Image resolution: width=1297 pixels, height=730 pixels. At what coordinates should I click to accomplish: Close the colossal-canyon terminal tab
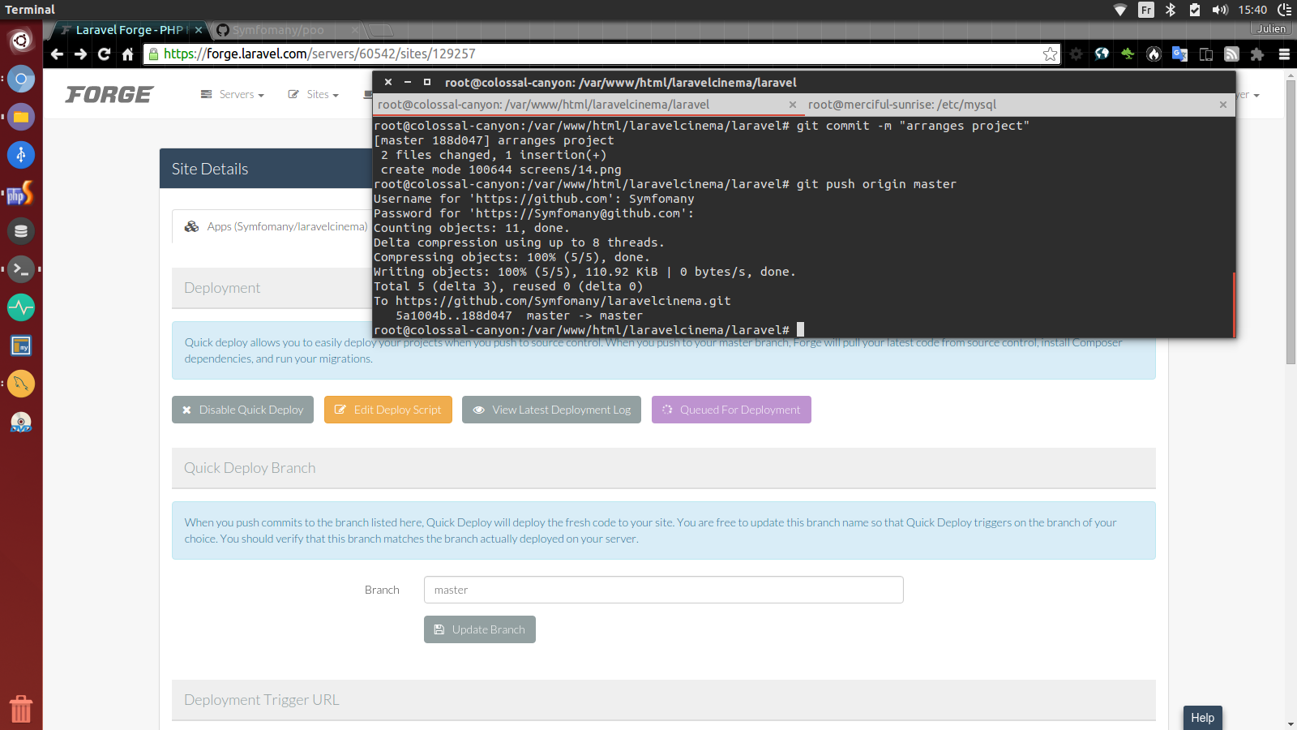pos(793,105)
